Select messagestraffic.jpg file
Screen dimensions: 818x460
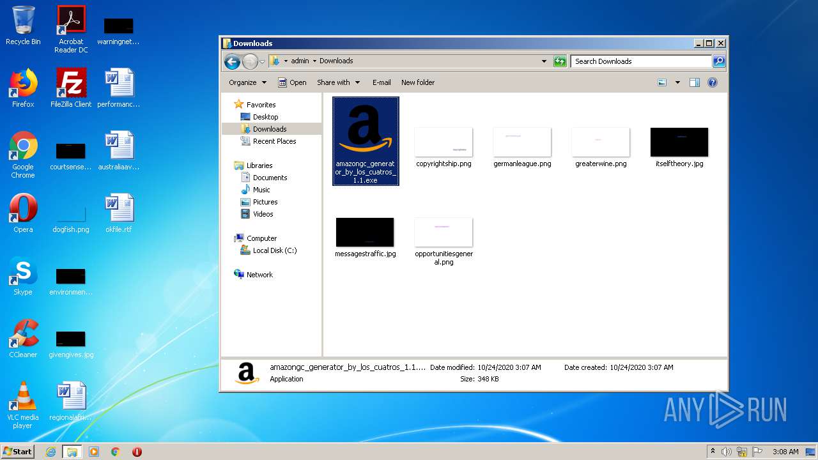pos(366,238)
